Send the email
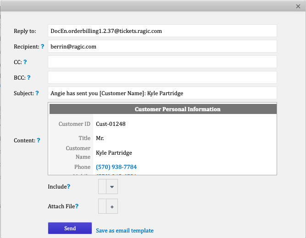Viewport: 306px width, 238px height. tap(70, 228)
